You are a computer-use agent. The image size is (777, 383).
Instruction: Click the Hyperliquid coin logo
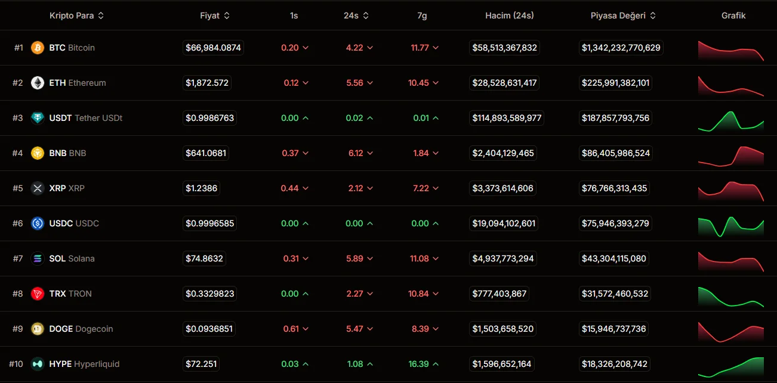pos(38,364)
